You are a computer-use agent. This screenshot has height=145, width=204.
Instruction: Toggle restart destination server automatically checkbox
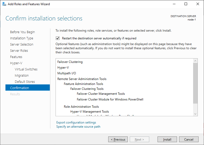click(x=58, y=38)
